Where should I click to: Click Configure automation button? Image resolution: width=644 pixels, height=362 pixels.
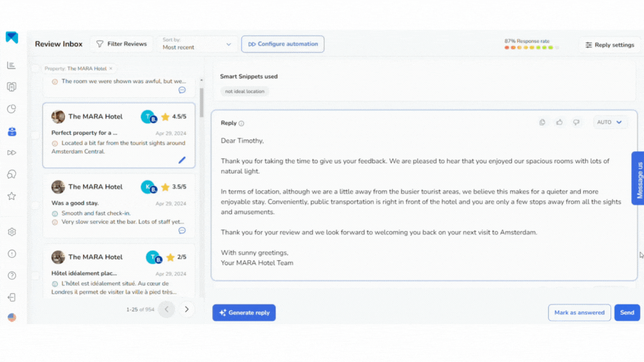point(282,44)
